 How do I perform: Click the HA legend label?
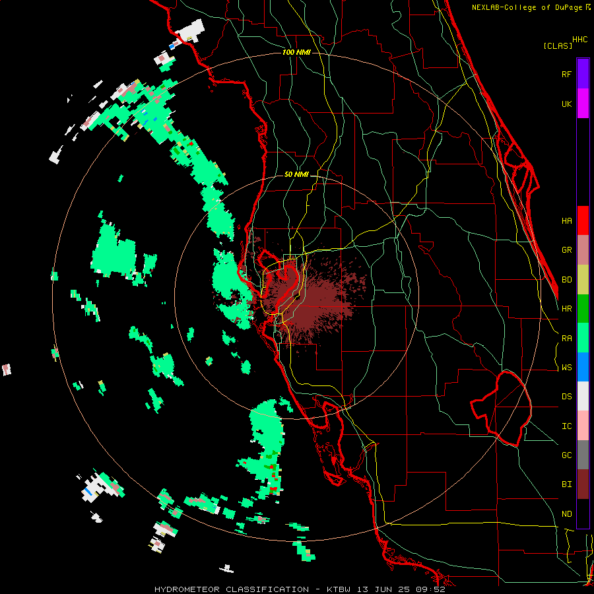coord(567,220)
